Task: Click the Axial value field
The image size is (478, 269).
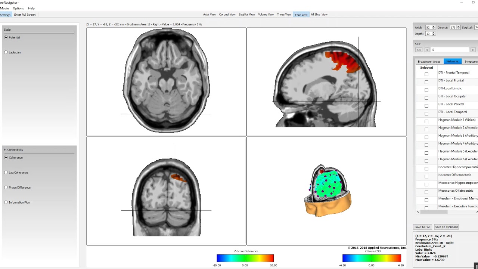Action: (428, 27)
